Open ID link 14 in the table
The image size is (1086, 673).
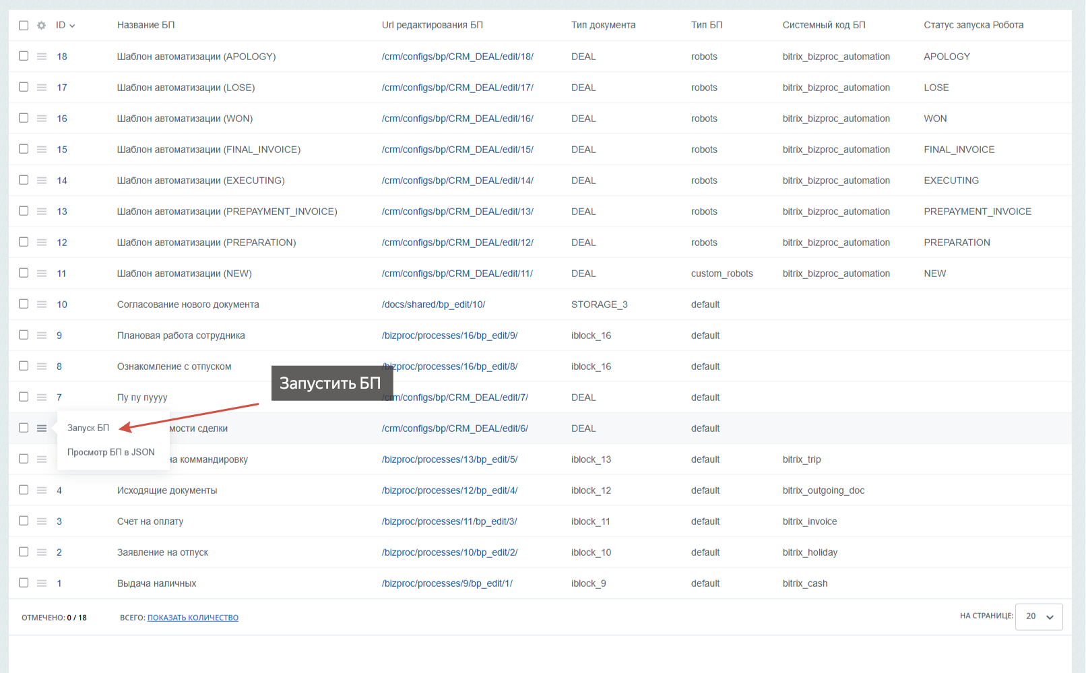pyautogui.click(x=62, y=181)
